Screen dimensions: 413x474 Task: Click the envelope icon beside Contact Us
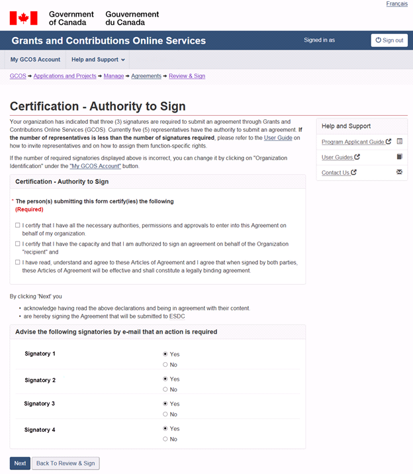point(399,172)
